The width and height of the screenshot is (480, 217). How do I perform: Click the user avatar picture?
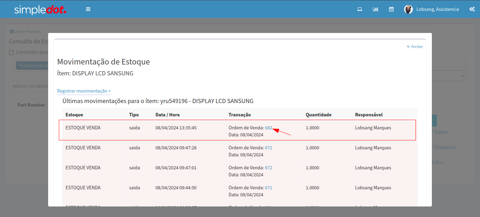[x=408, y=9]
